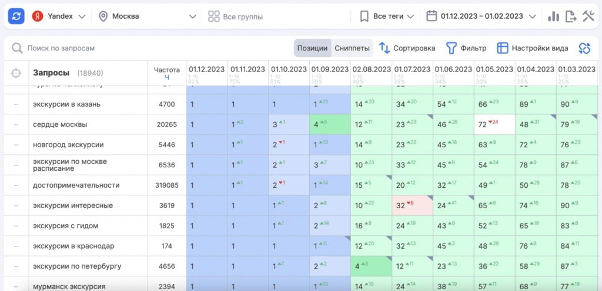Click the target crosshair icon in table header

coord(16,73)
